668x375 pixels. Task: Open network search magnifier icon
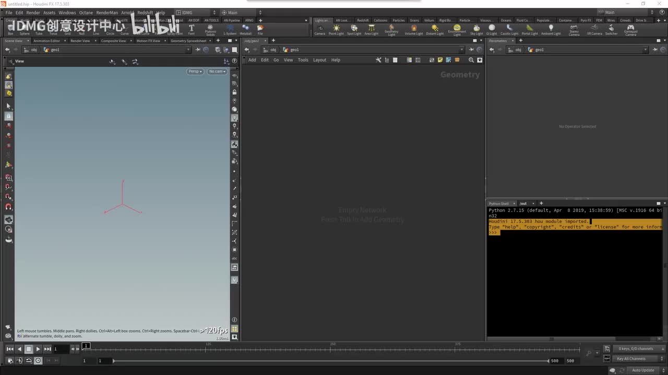[471, 60]
